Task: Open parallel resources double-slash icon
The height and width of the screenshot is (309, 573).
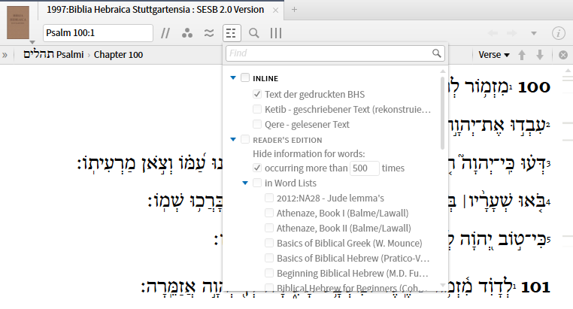Action: pos(165,33)
